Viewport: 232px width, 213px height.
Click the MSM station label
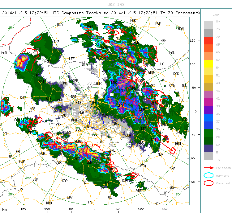163,41
